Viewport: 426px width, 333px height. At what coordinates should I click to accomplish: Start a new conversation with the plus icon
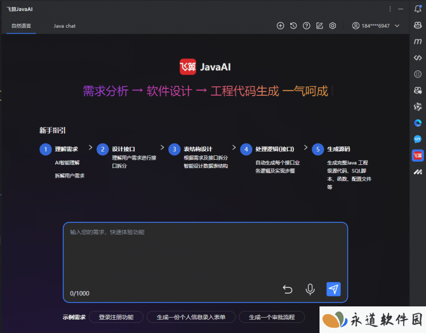pyautogui.click(x=281, y=26)
